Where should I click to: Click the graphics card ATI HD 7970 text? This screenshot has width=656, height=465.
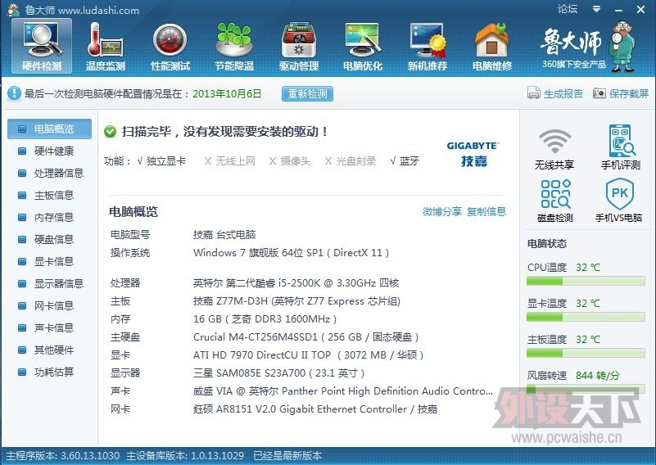point(308,355)
